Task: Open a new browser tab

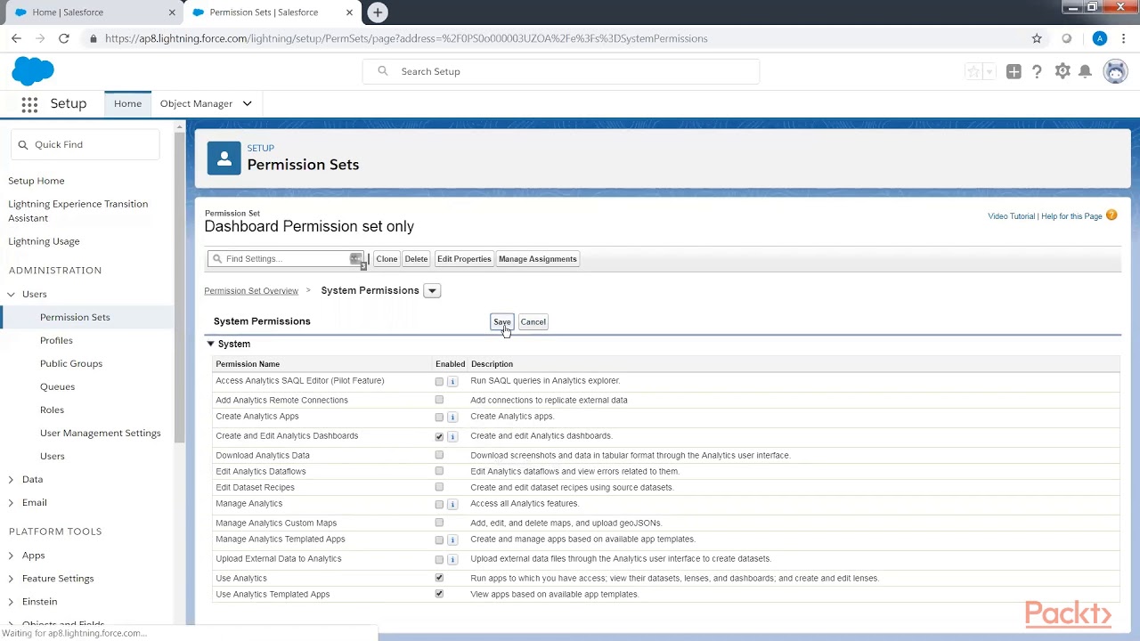Action: 378,12
